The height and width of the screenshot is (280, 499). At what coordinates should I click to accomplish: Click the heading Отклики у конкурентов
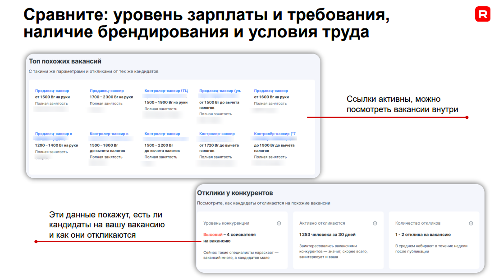point(235,193)
